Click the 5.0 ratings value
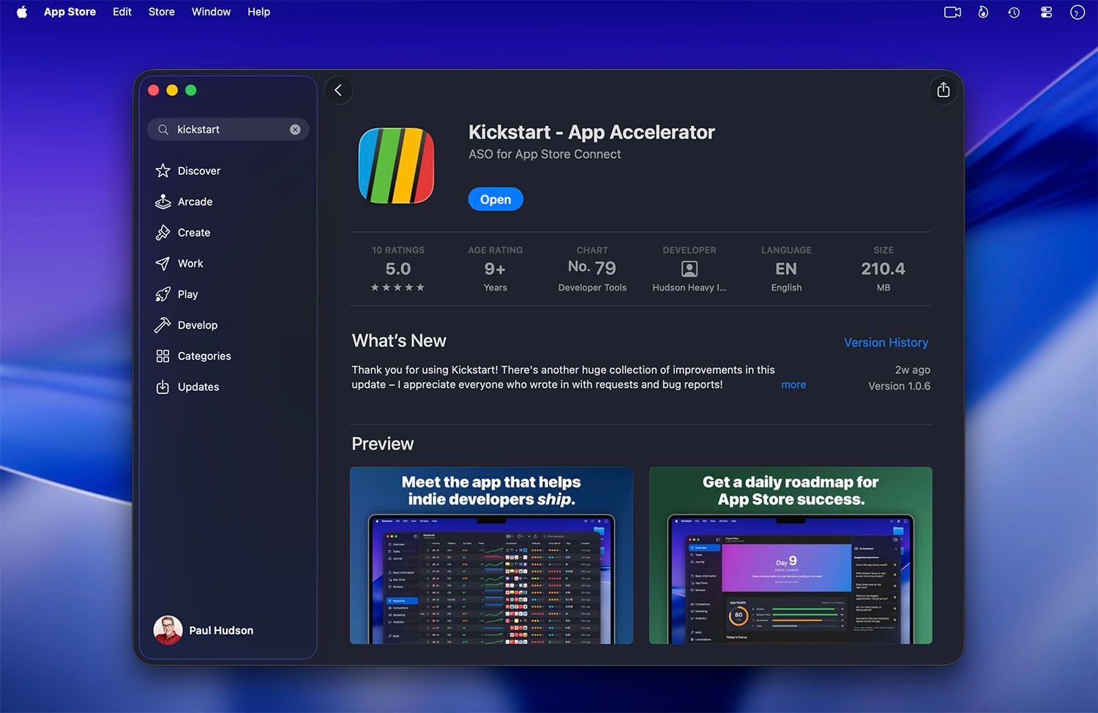1098x713 pixels. click(x=398, y=269)
